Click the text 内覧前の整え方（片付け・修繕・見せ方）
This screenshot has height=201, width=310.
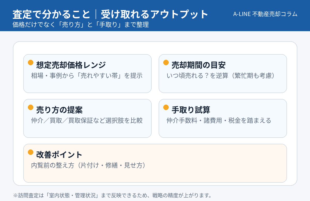pos(88,165)
